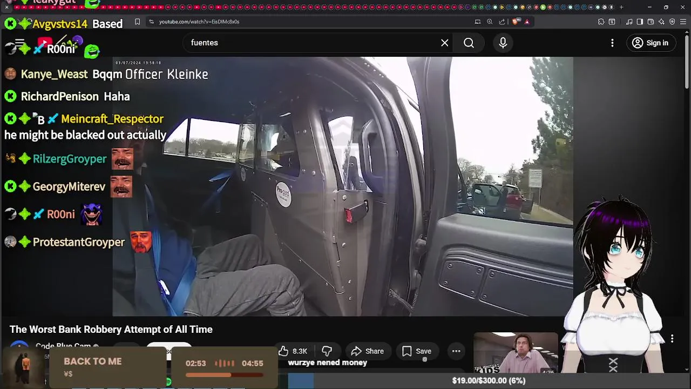
Task: Toggle the browser sidebar panel
Action: point(640,22)
